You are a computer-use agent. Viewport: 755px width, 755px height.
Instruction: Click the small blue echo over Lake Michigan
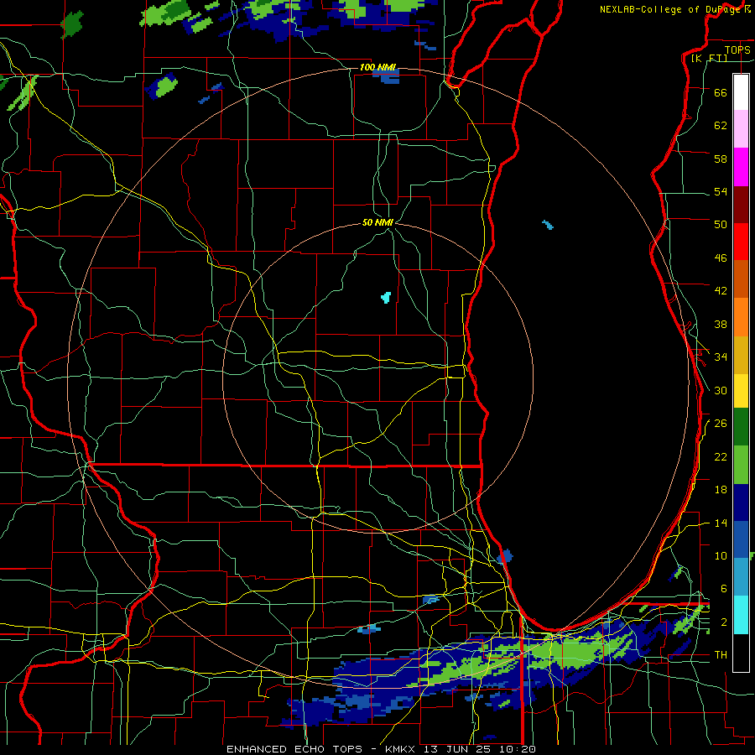548,224
